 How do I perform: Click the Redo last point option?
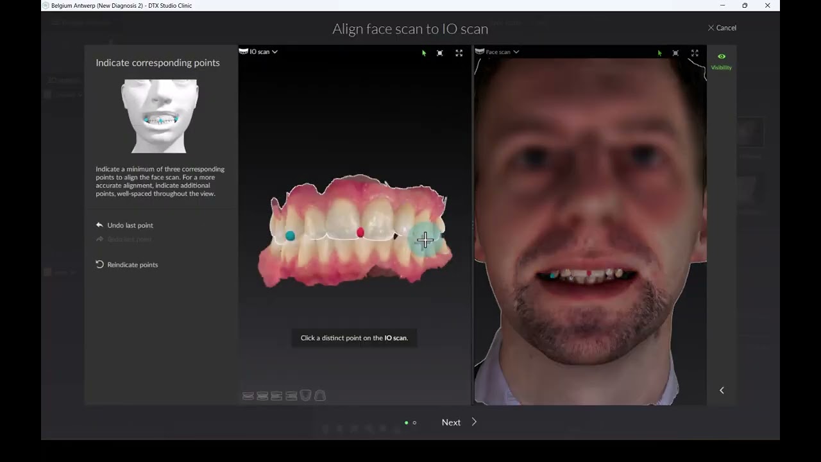124,239
